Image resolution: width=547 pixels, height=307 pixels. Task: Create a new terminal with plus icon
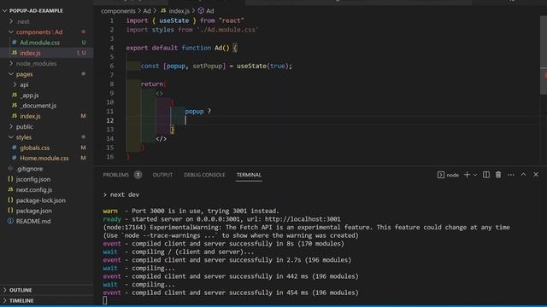click(x=467, y=175)
